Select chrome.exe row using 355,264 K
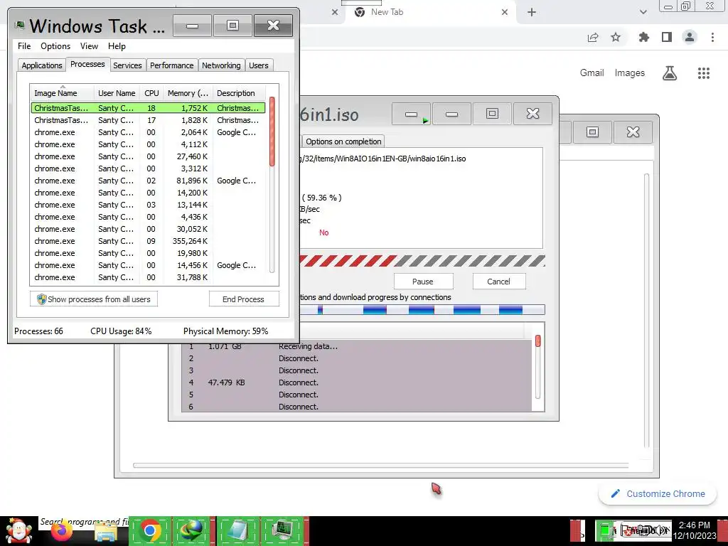This screenshot has height=546, width=728. pyautogui.click(x=148, y=241)
